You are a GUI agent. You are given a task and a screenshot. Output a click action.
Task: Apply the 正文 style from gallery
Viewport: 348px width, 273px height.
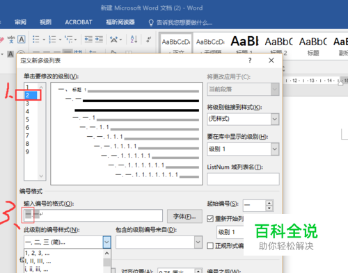[x=176, y=44]
